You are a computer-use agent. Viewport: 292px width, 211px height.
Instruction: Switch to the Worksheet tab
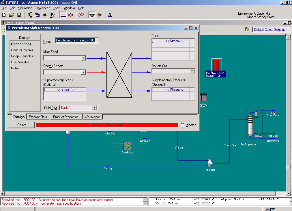[x=92, y=117]
